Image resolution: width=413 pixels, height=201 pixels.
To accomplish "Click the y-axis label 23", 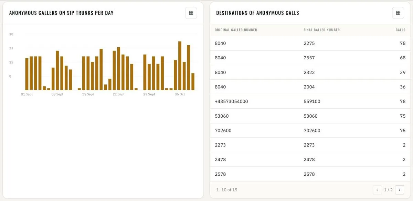I will [x=11, y=48].
